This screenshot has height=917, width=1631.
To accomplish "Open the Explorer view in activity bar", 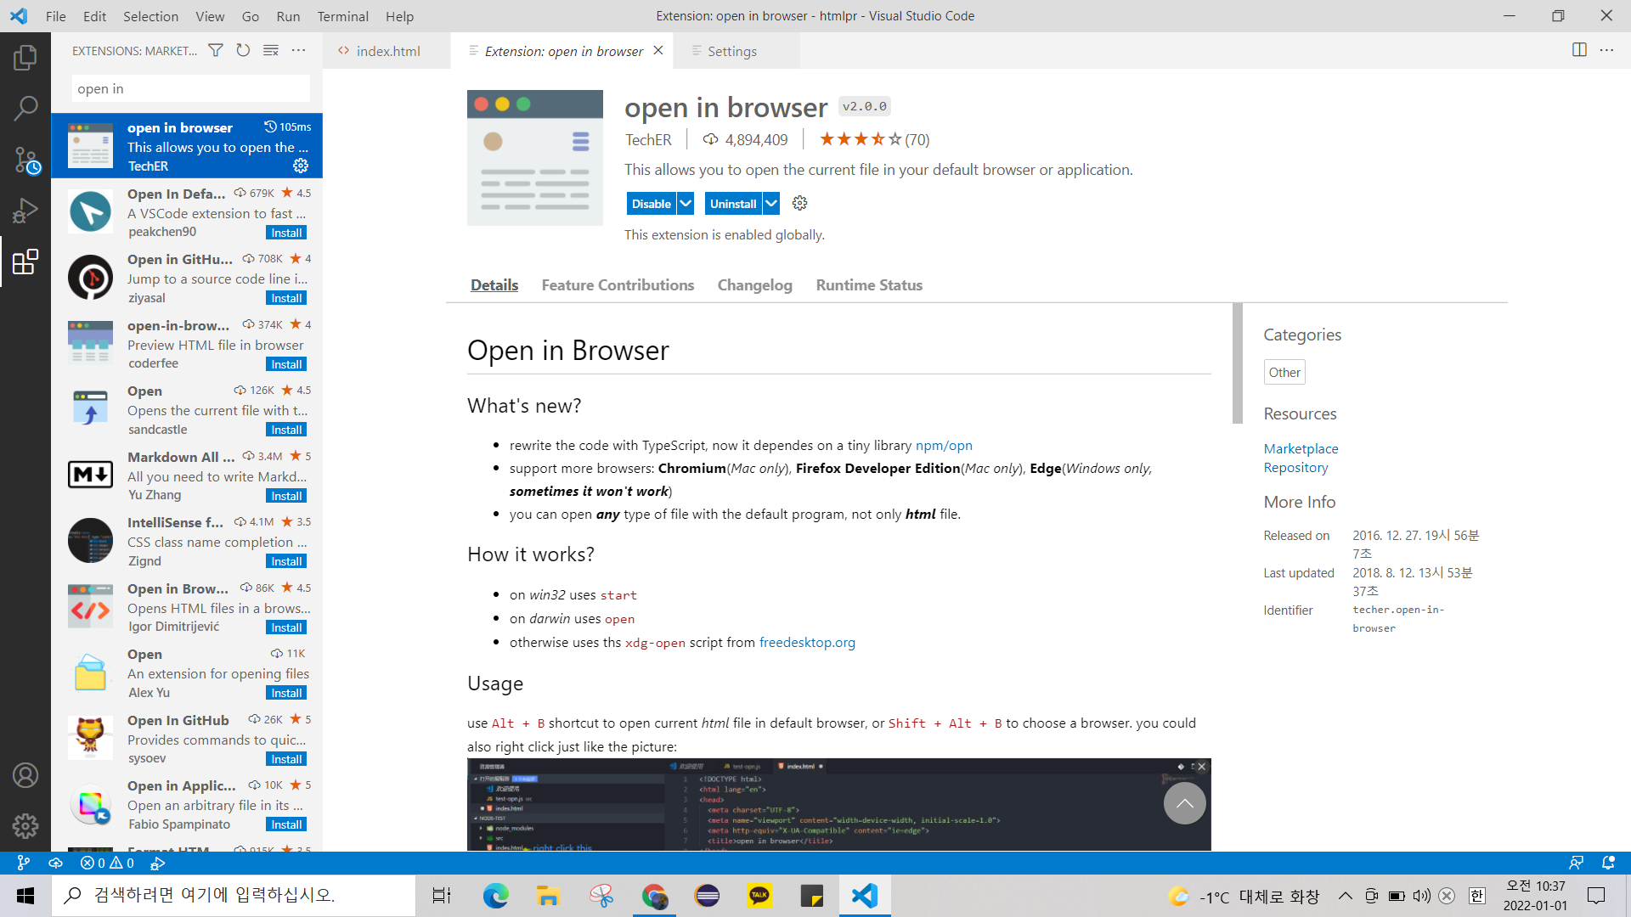I will (25, 58).
